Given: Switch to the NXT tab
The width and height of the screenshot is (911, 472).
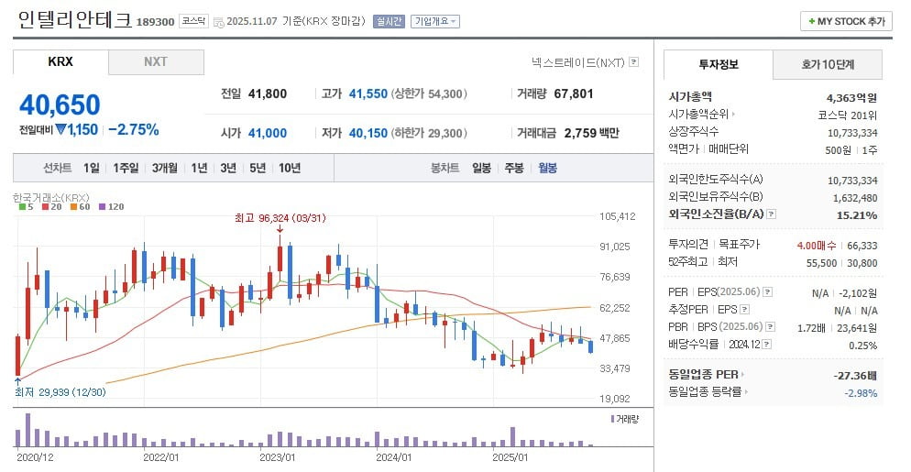Looking at the screenshot, I should 156,62.
